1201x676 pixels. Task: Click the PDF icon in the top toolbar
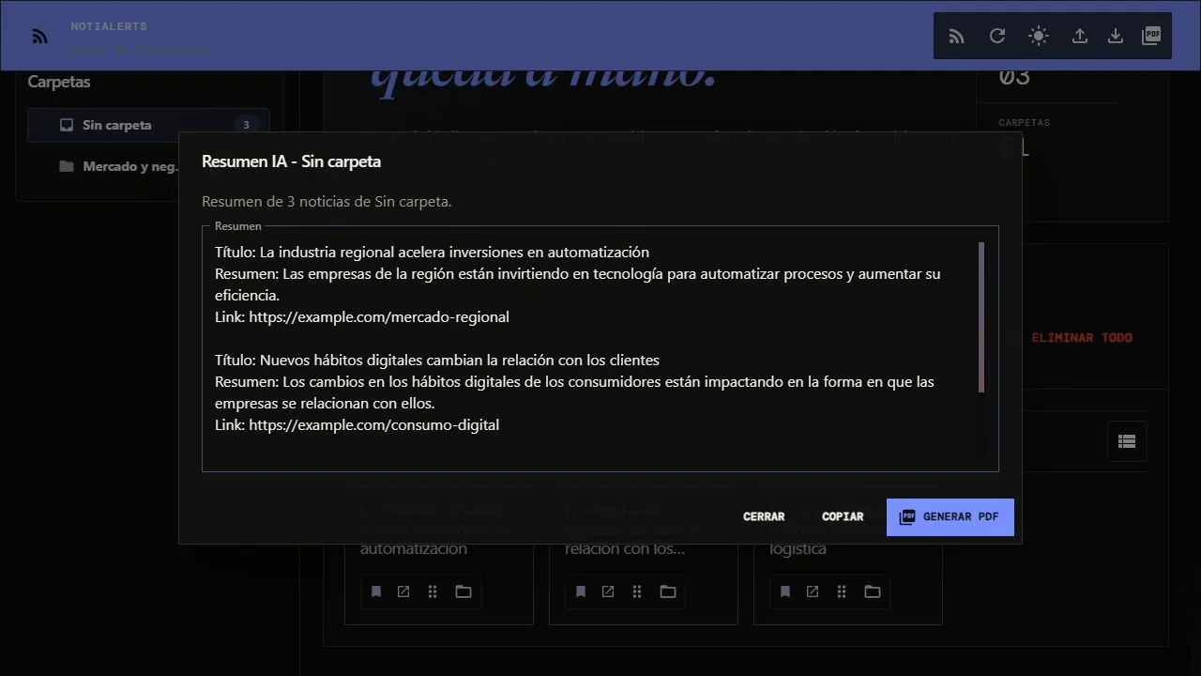(1151, 36)
